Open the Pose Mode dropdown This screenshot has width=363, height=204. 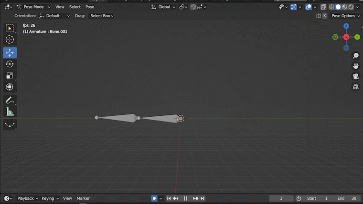pyautogui.click(x=33, y=7)
